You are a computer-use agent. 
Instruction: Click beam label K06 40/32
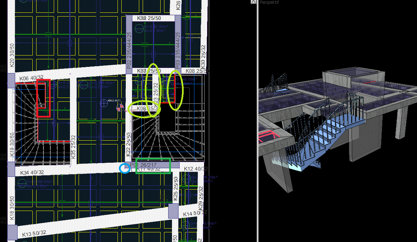tap(32, 79)
